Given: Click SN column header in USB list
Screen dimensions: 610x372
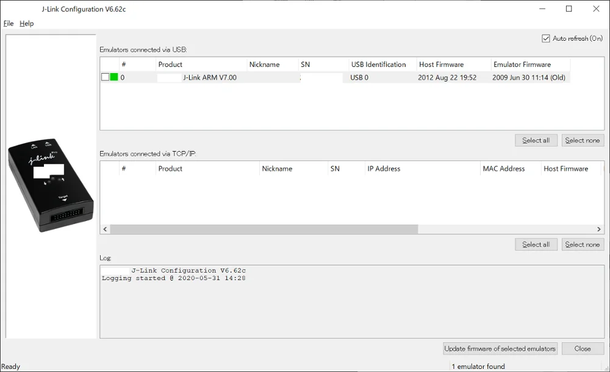Looking at the screenshot, I should (x=323, y=65).
